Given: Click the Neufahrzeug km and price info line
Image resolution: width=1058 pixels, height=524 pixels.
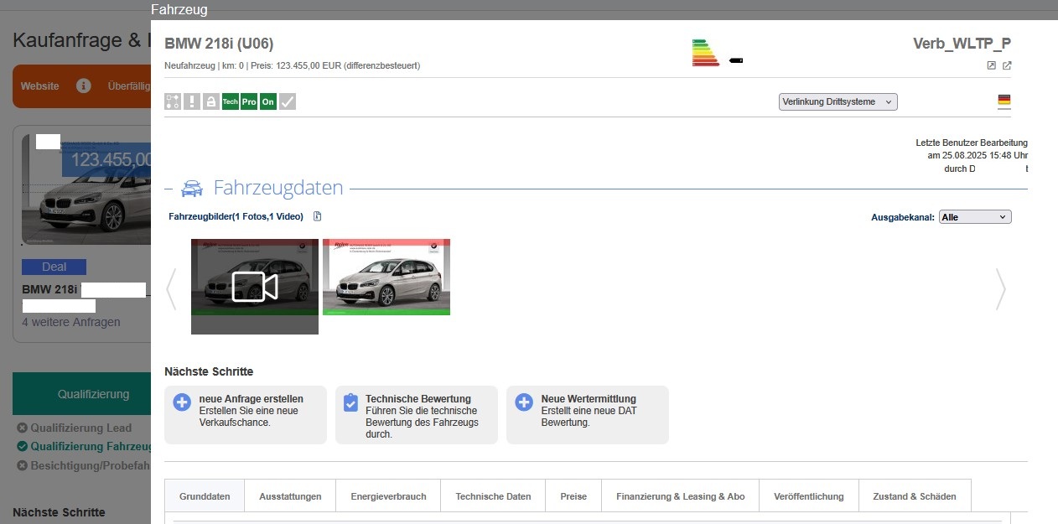Looking at the screenshot, I should tap(293, 65).
